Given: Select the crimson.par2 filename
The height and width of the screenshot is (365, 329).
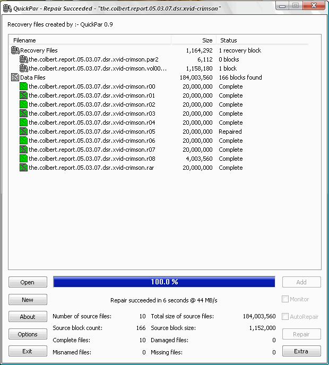Looking at the screenshot, I should [93, 59].
